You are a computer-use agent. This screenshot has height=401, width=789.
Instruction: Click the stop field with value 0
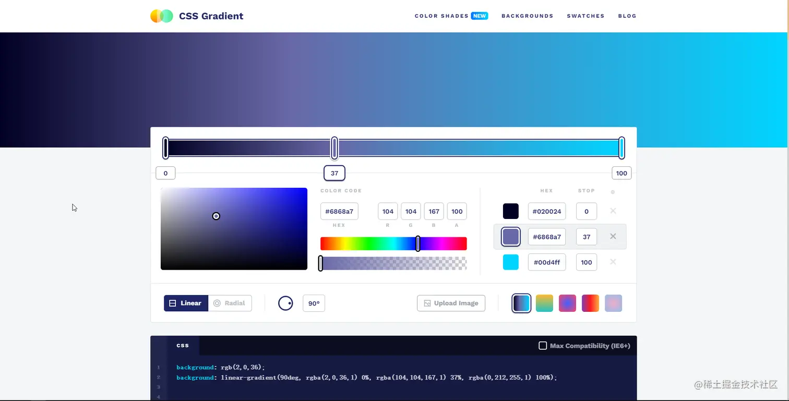(x=587, y=211)
